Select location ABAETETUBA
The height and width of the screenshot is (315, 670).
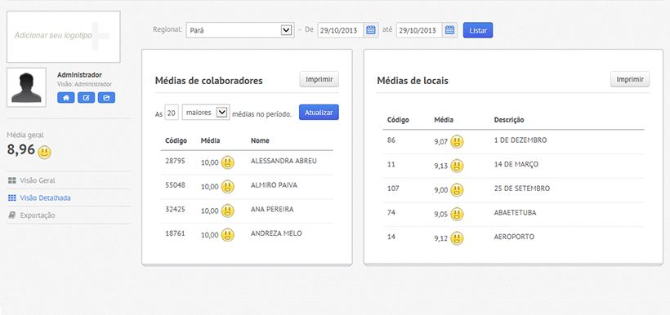[x=515, y=212]
